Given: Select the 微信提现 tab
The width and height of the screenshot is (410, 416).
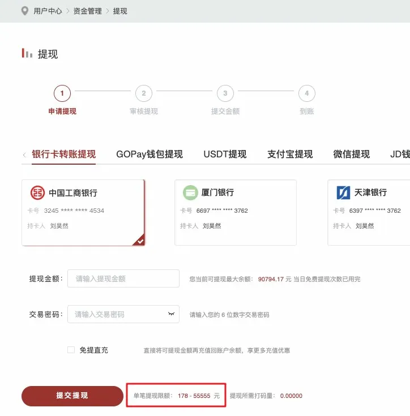Looking at the screenshot, I should click(x=351, y=154).
